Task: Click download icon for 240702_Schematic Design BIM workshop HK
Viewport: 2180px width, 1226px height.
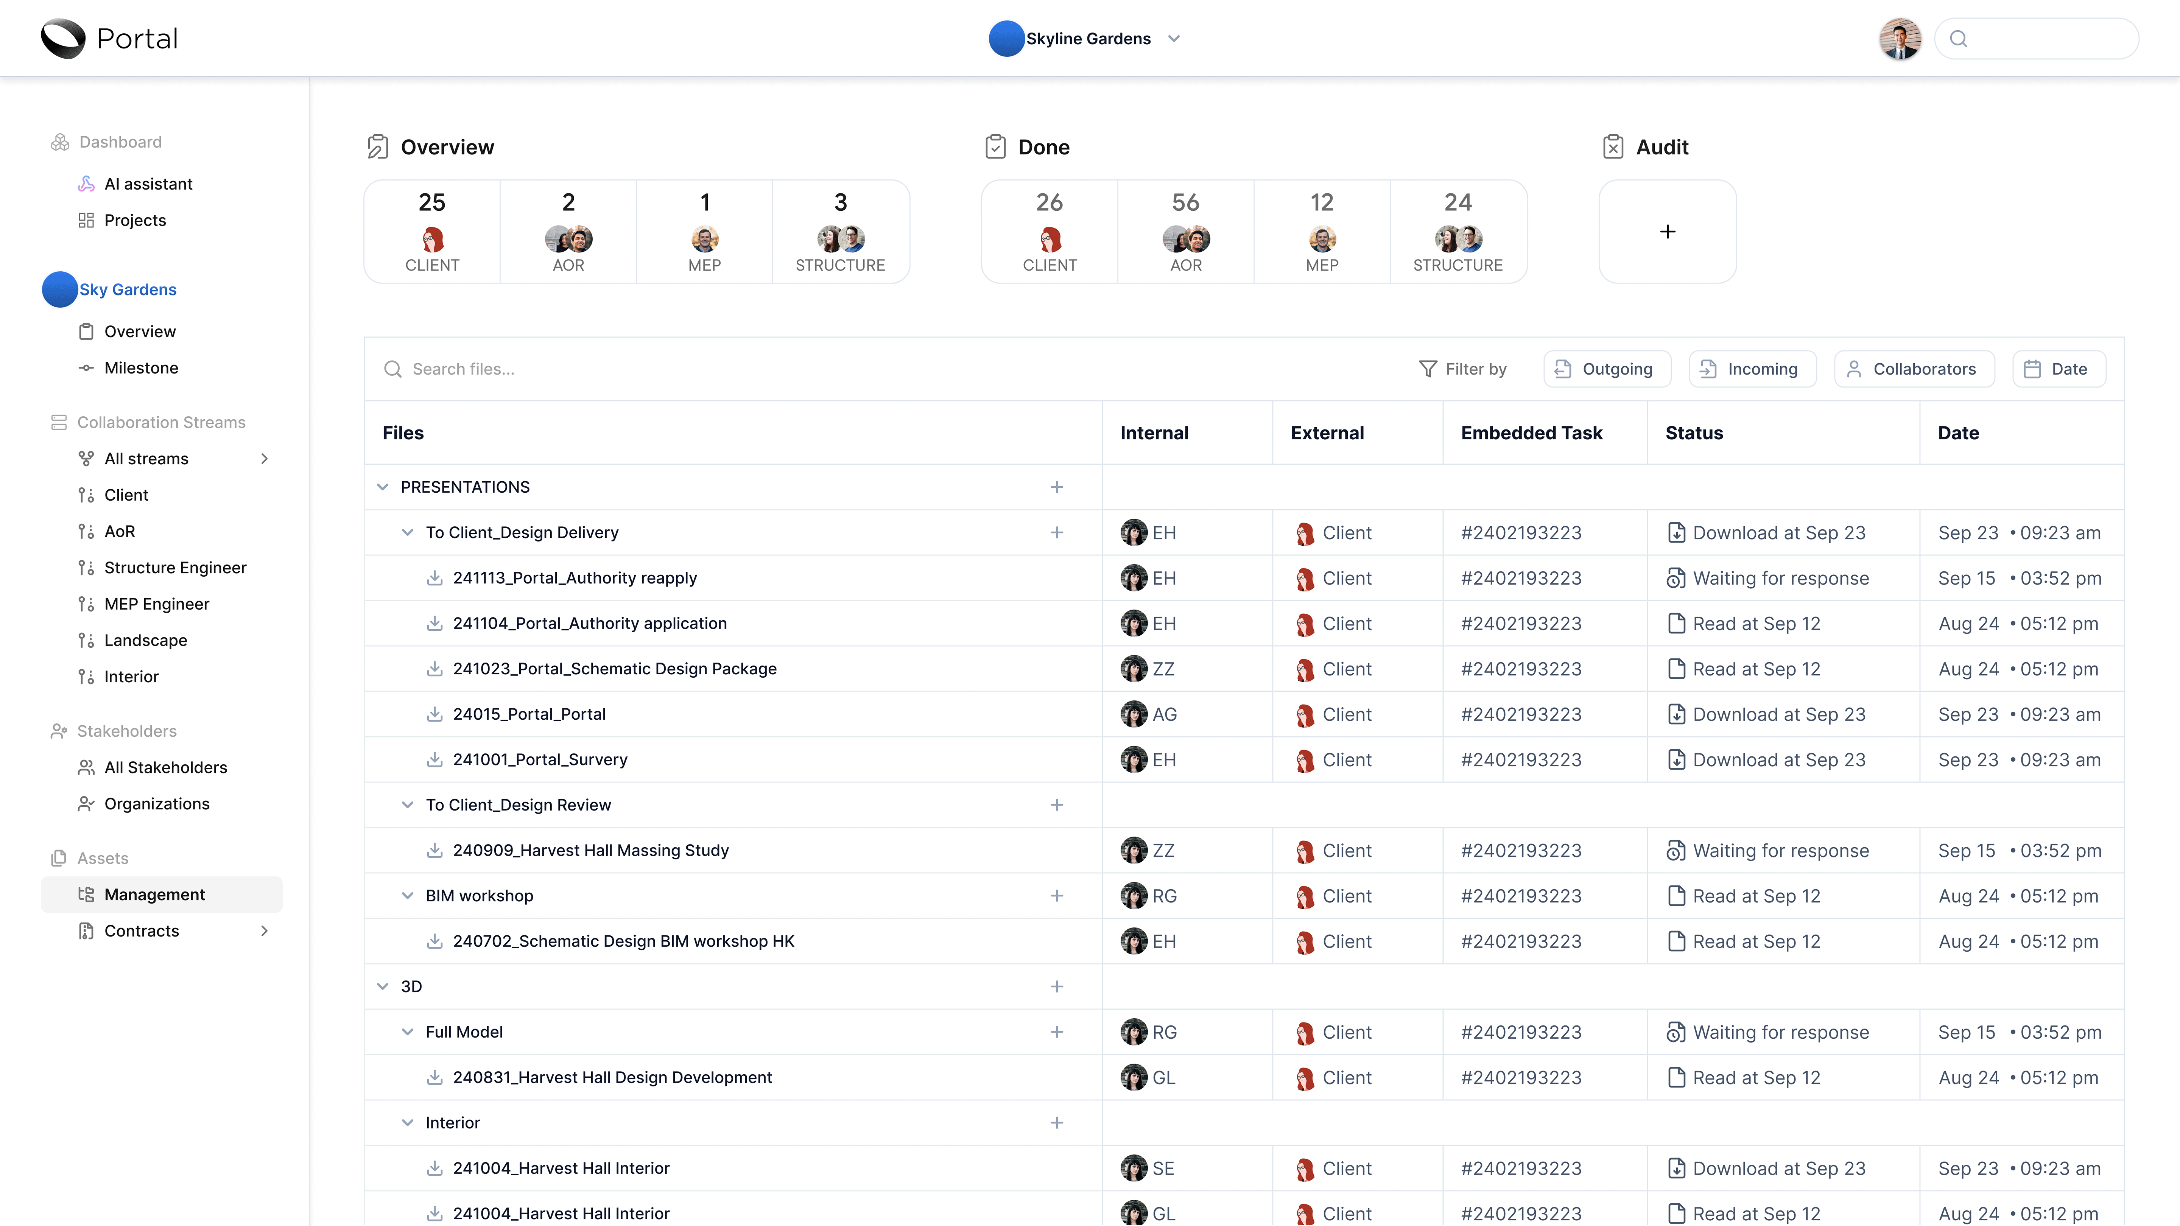Action: [434, 941]
